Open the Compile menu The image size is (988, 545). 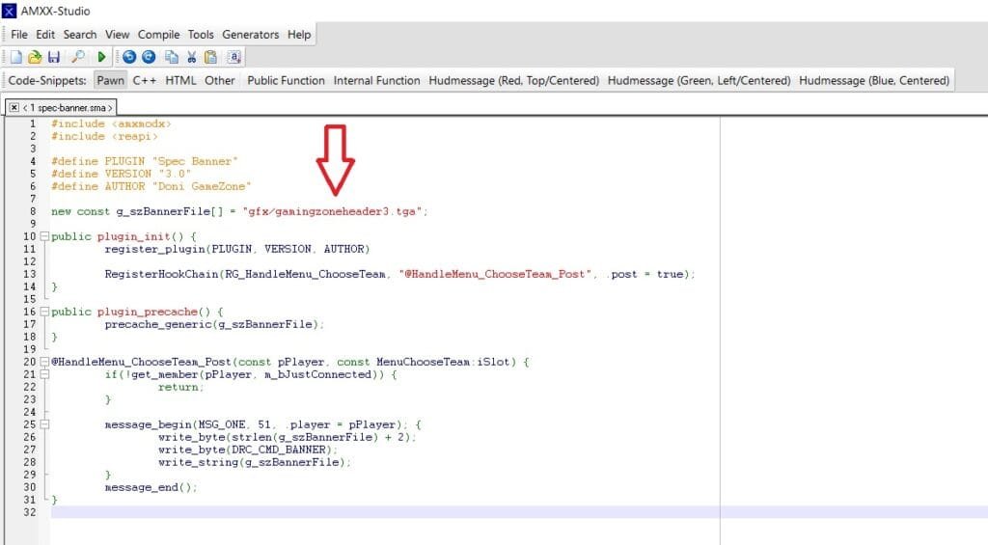(x=159, y=35)
